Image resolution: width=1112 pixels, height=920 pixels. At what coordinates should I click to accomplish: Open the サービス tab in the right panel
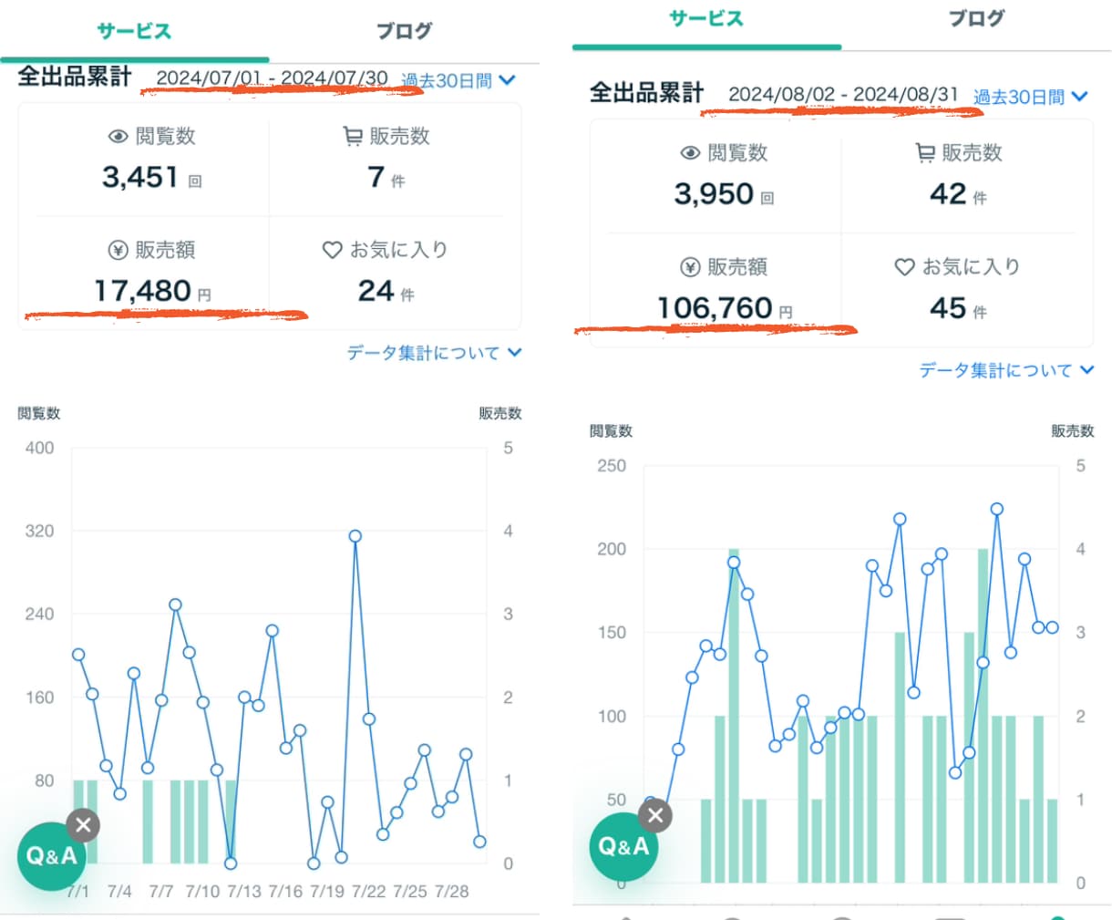[706, 18]
